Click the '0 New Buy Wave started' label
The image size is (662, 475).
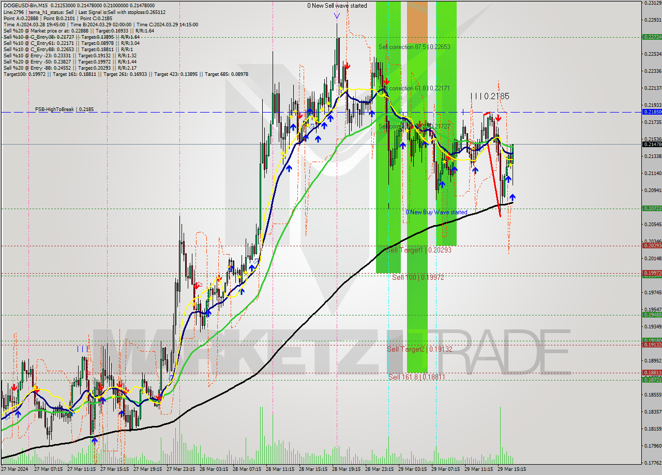pyautogui.click(x=436, y=212)
